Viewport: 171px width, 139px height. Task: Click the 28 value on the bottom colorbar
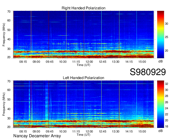click(166, 96)
